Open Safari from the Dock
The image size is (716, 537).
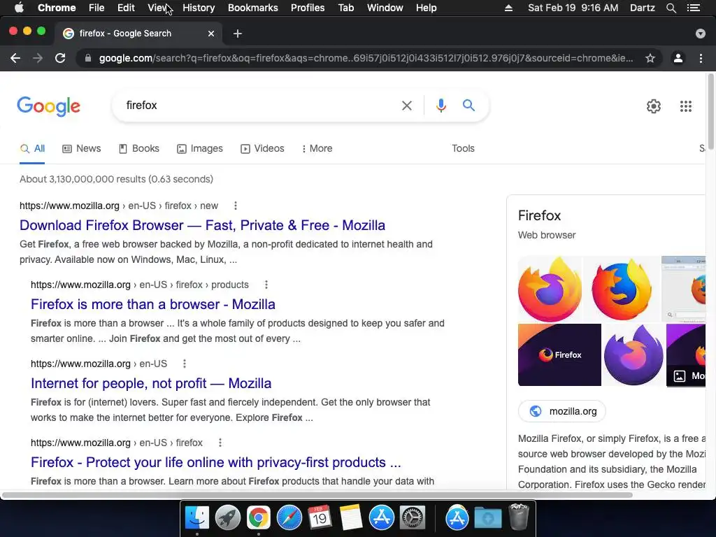click(x=289, y=518)
